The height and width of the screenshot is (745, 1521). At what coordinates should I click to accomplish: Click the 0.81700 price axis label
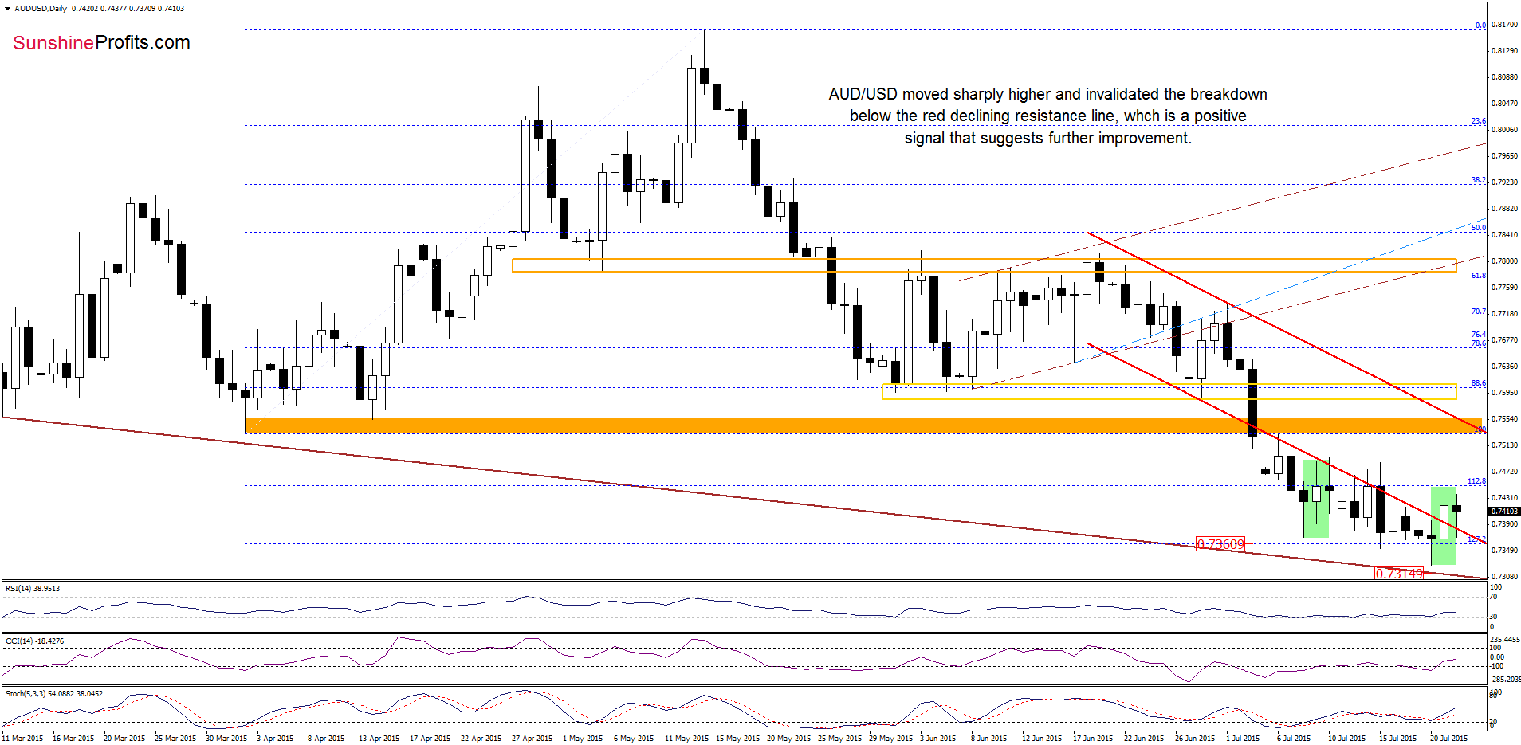[1505, 25]
